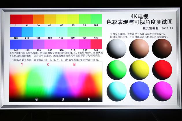Viewport: 182px width, 121px height.
Task: Pick the yellow swatch labeled 60
Action: click(61, 19)
